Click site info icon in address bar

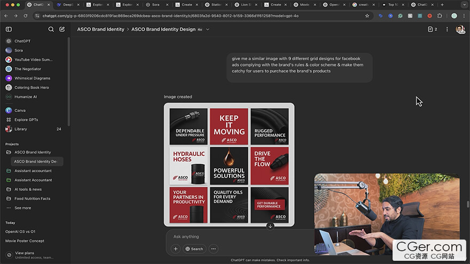tap(37, 16)
